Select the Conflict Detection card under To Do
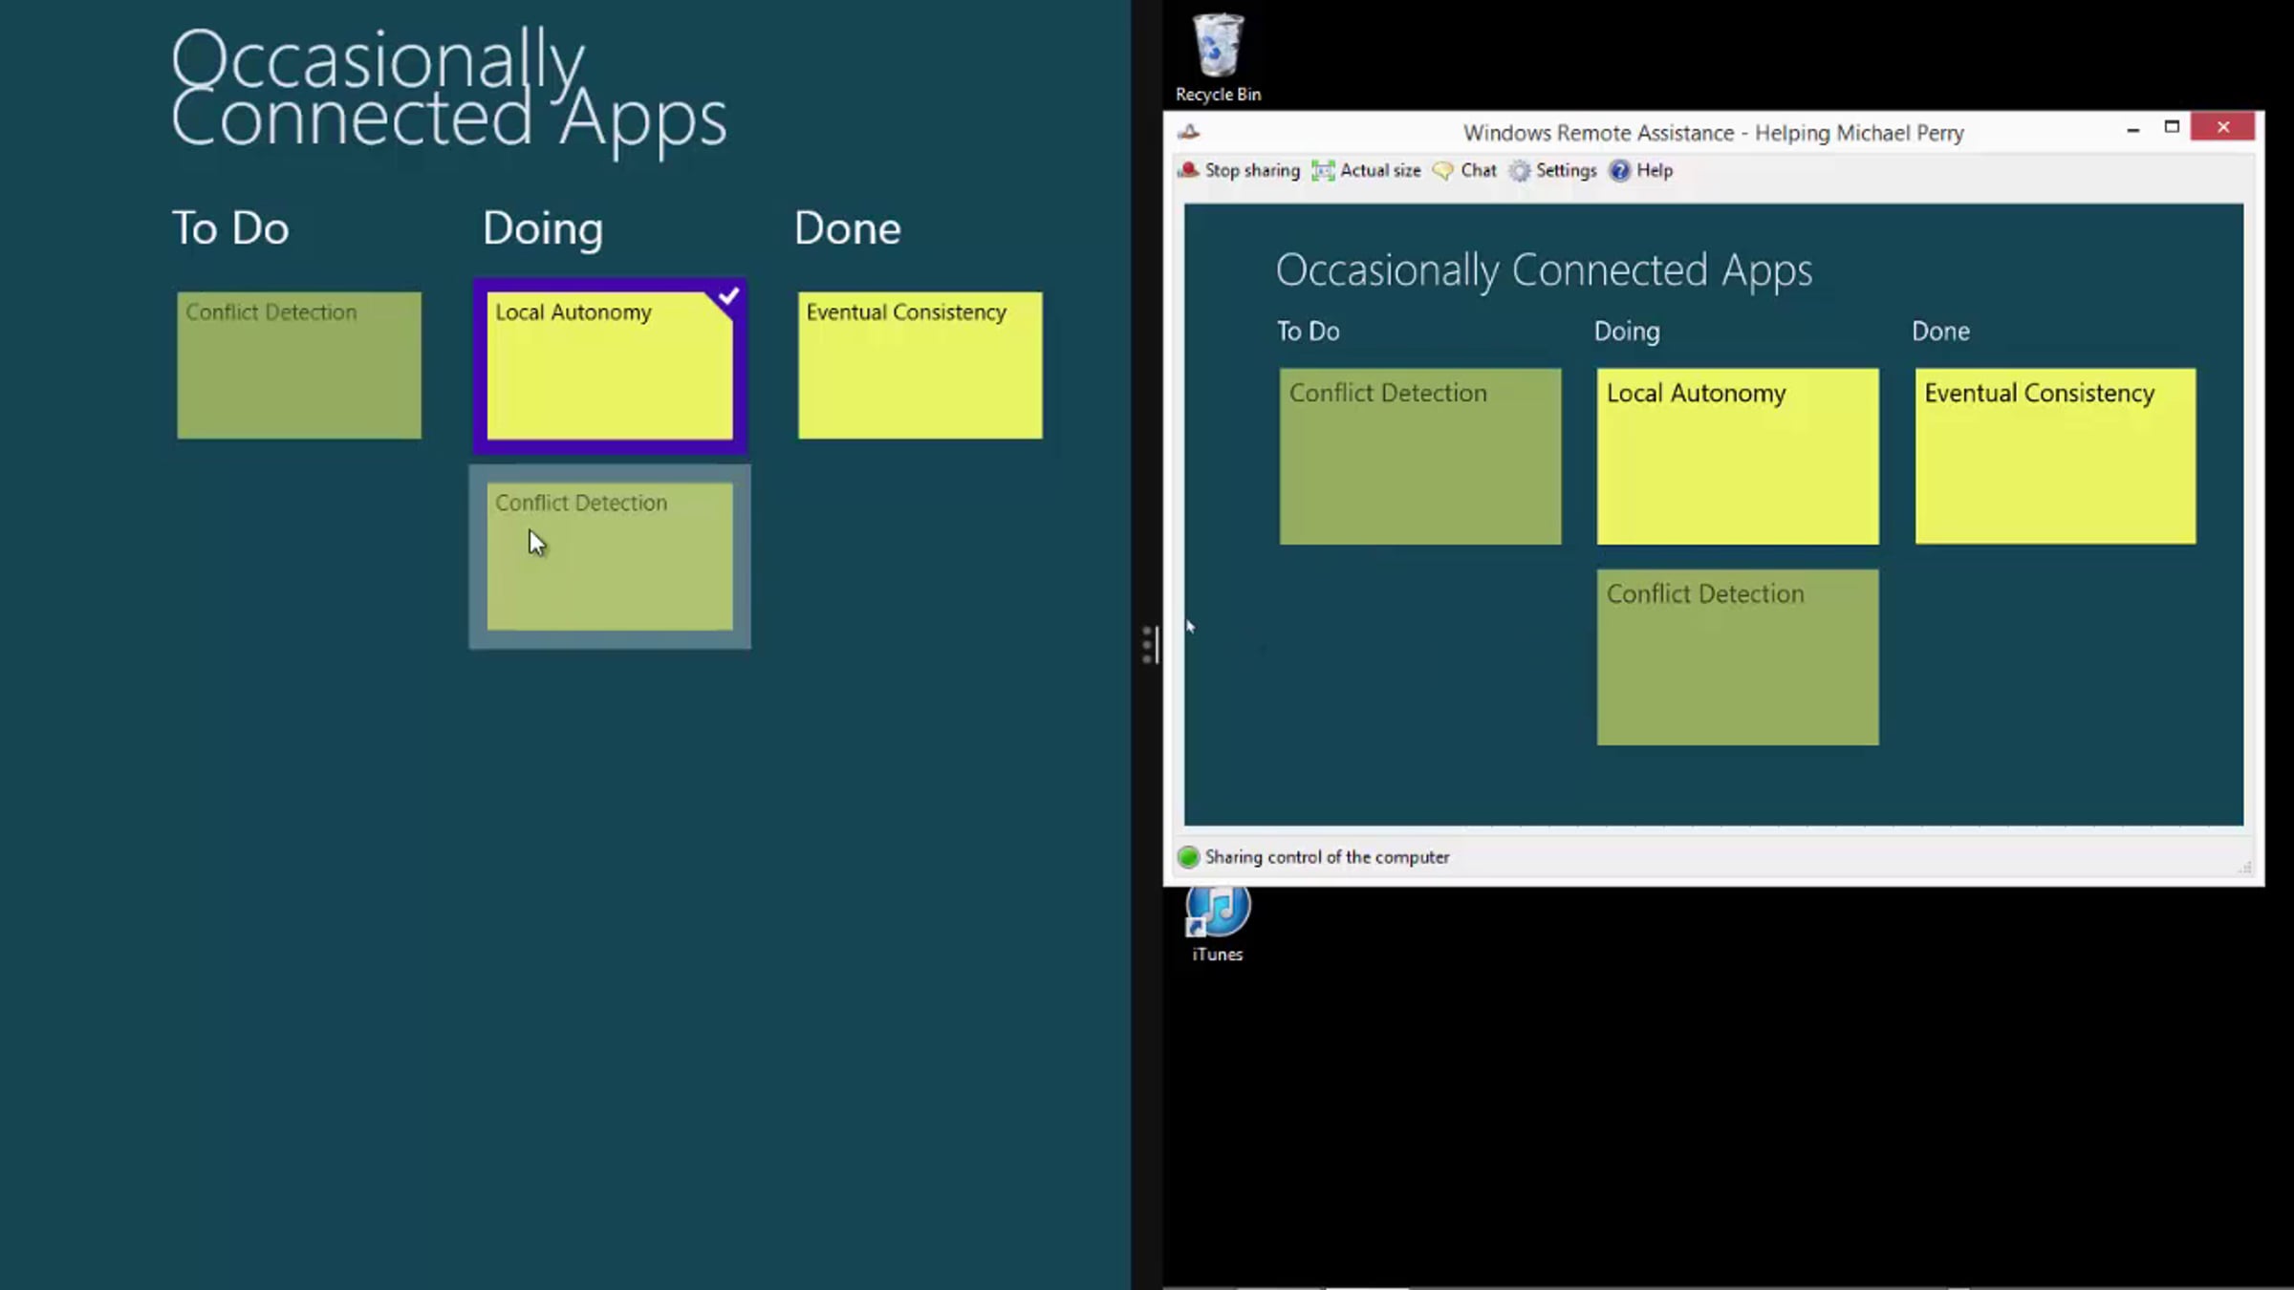 click(298, 366)
